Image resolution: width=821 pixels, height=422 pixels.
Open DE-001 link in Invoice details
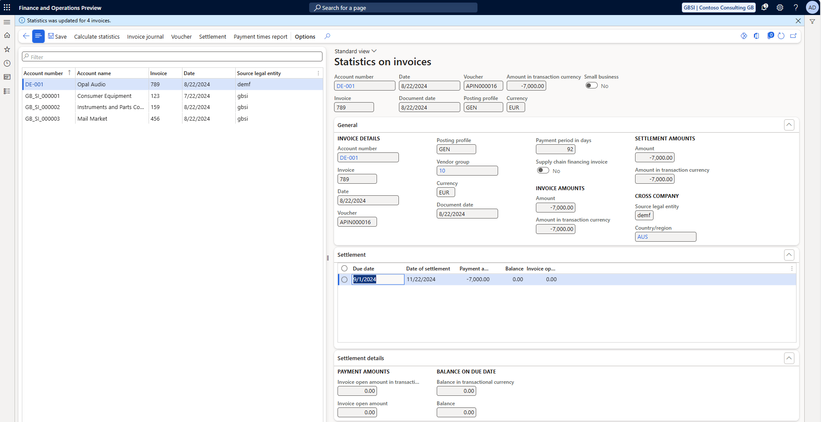tap(349, 158)
